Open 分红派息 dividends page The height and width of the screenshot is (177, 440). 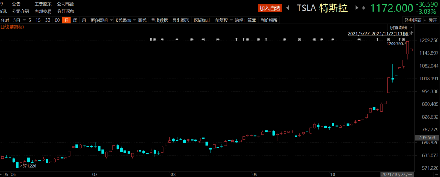tap(66, 11)
